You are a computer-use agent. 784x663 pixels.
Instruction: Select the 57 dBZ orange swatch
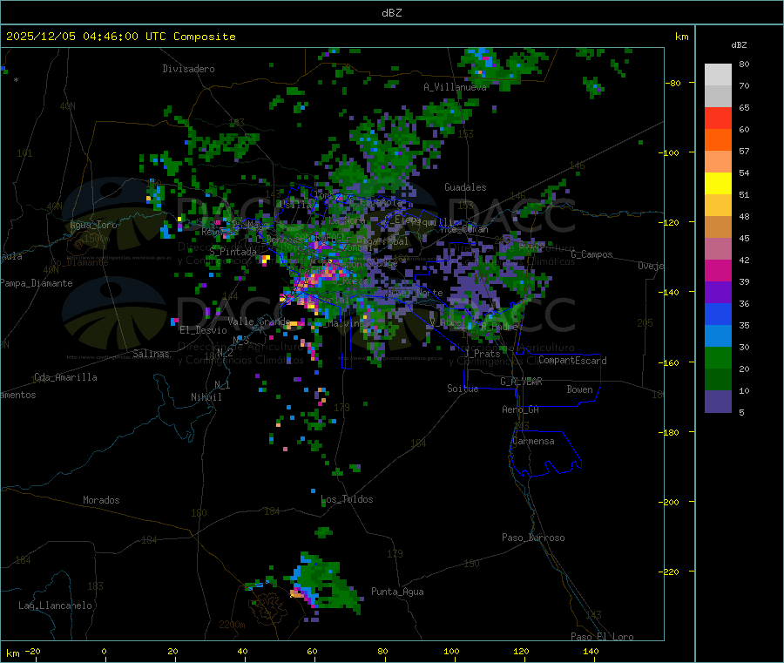718,140
